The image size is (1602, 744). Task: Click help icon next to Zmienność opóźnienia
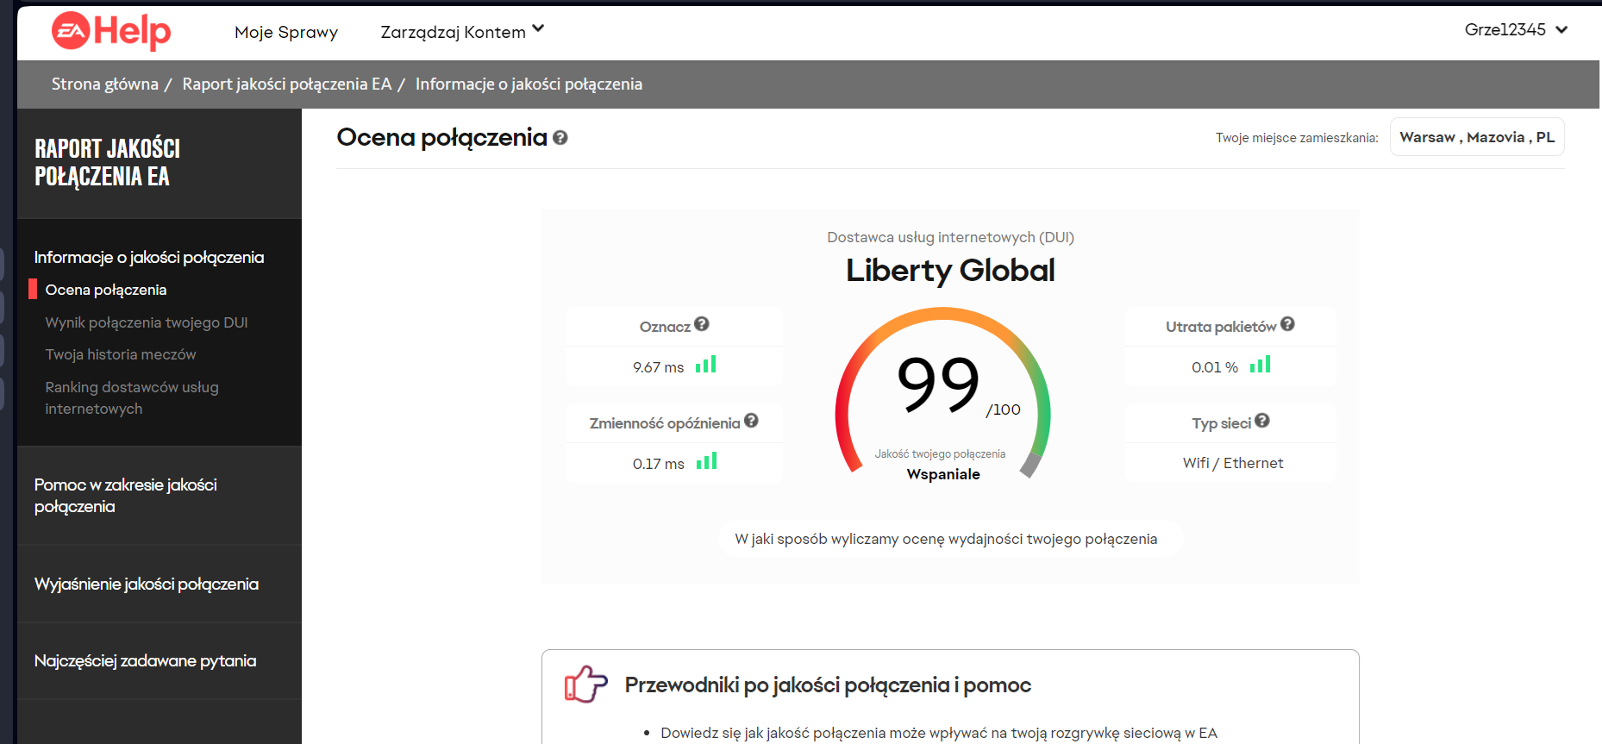751,421
